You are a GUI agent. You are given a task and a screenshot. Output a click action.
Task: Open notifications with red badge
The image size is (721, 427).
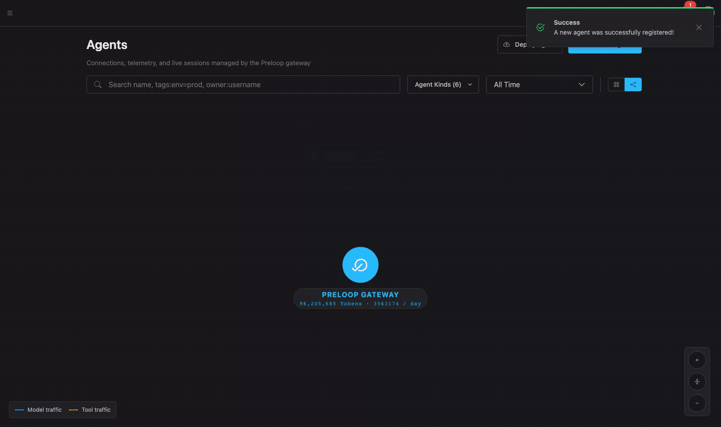pyautogui.click(x=689, y=5)
